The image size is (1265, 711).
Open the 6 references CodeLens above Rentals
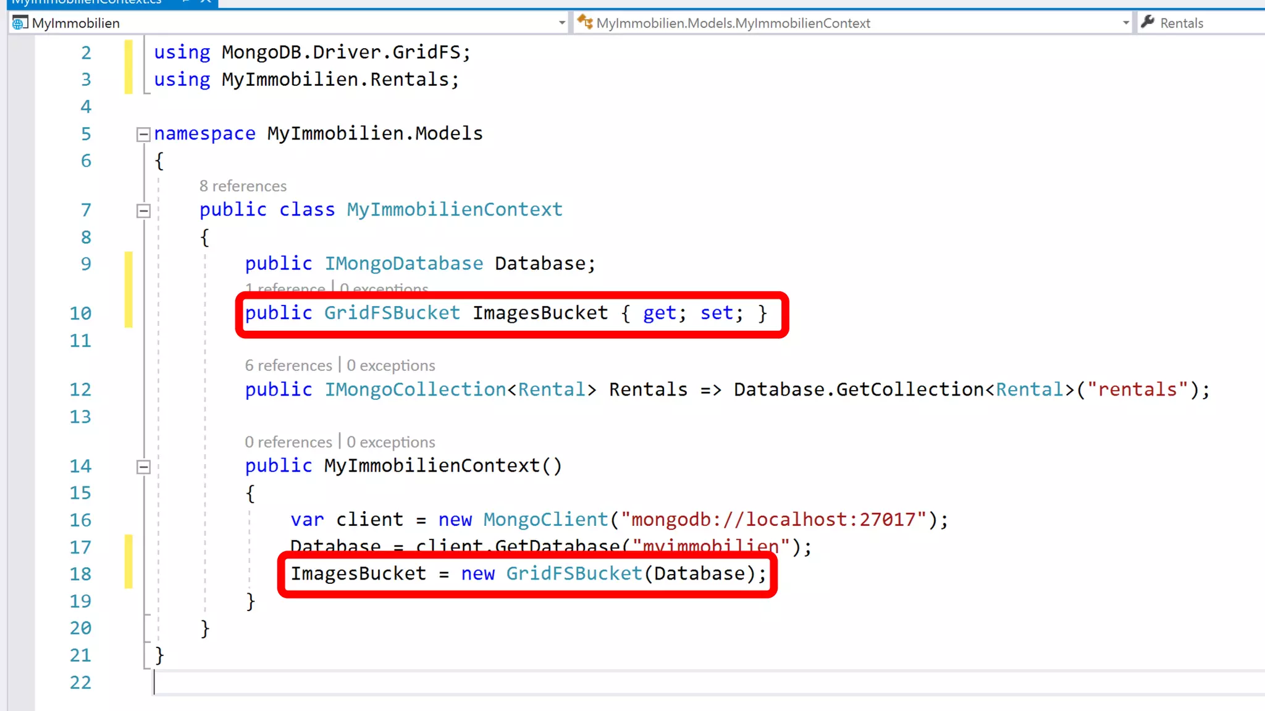point(288,365)
